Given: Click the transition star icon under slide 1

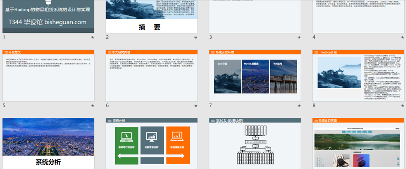Looking at the screenshot, I should tap(92, 37).
